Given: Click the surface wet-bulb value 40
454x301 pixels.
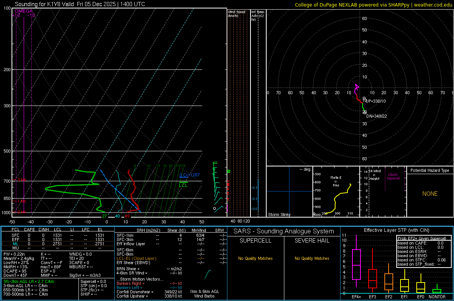Looking at the screenshot, I should [x=117, y=216].
